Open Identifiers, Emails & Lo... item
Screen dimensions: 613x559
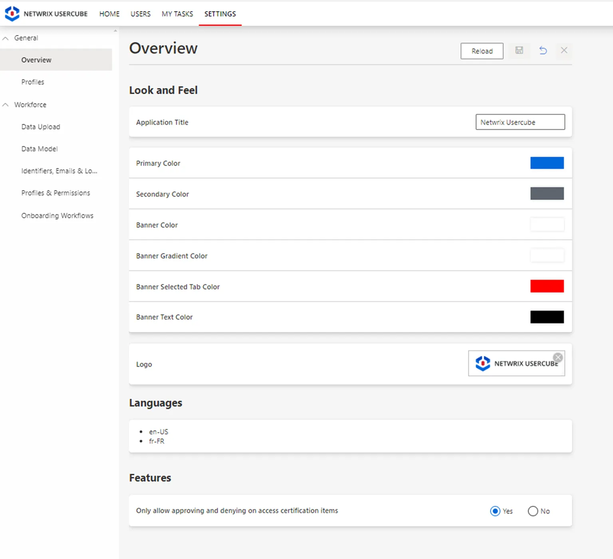coord(59,171)
